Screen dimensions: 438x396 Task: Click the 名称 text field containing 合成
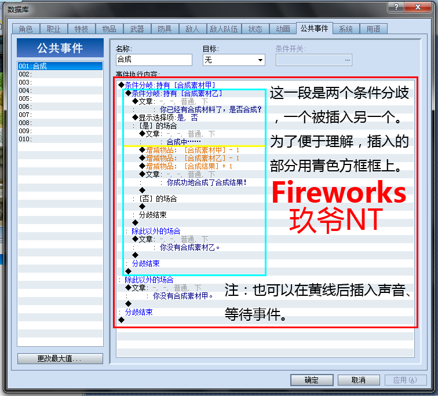coord(154,60)
